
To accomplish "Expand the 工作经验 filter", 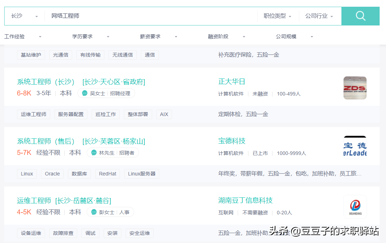I will coord(23,36).
